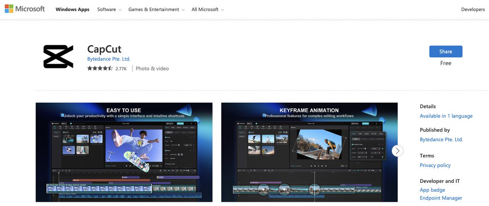Open the Privacy policy link
The width and height of the screenshot is (489, 206).
pos(435,165)
